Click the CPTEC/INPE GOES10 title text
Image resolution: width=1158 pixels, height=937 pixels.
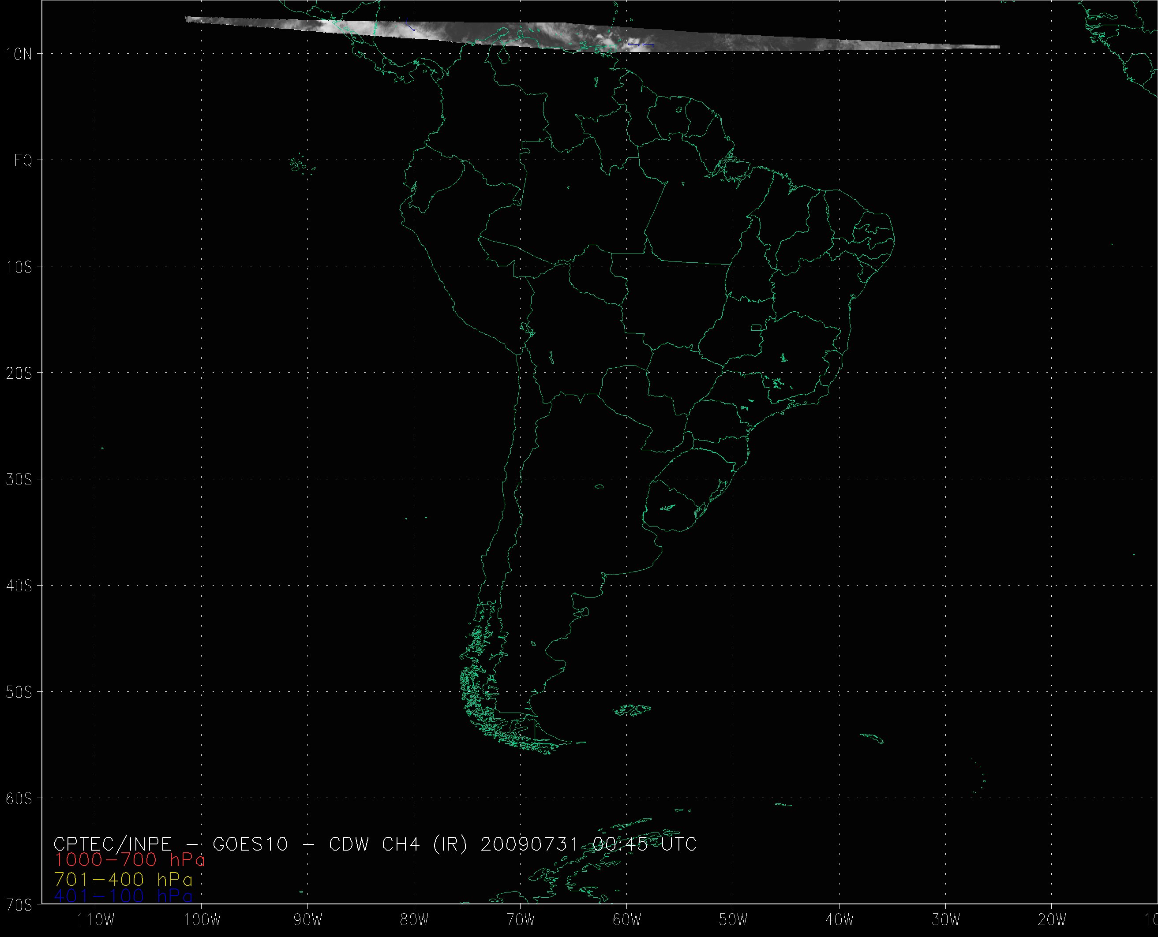(x=375, y=844)
